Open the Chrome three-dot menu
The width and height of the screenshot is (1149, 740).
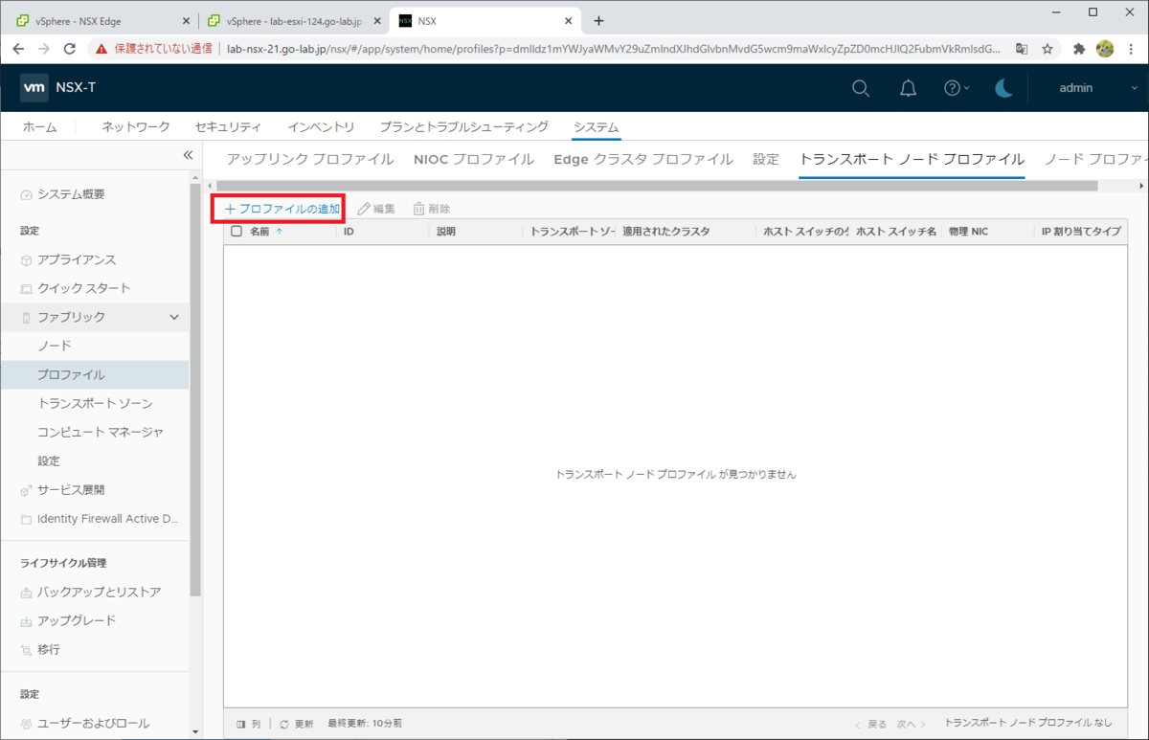(x=1131, y=48)
